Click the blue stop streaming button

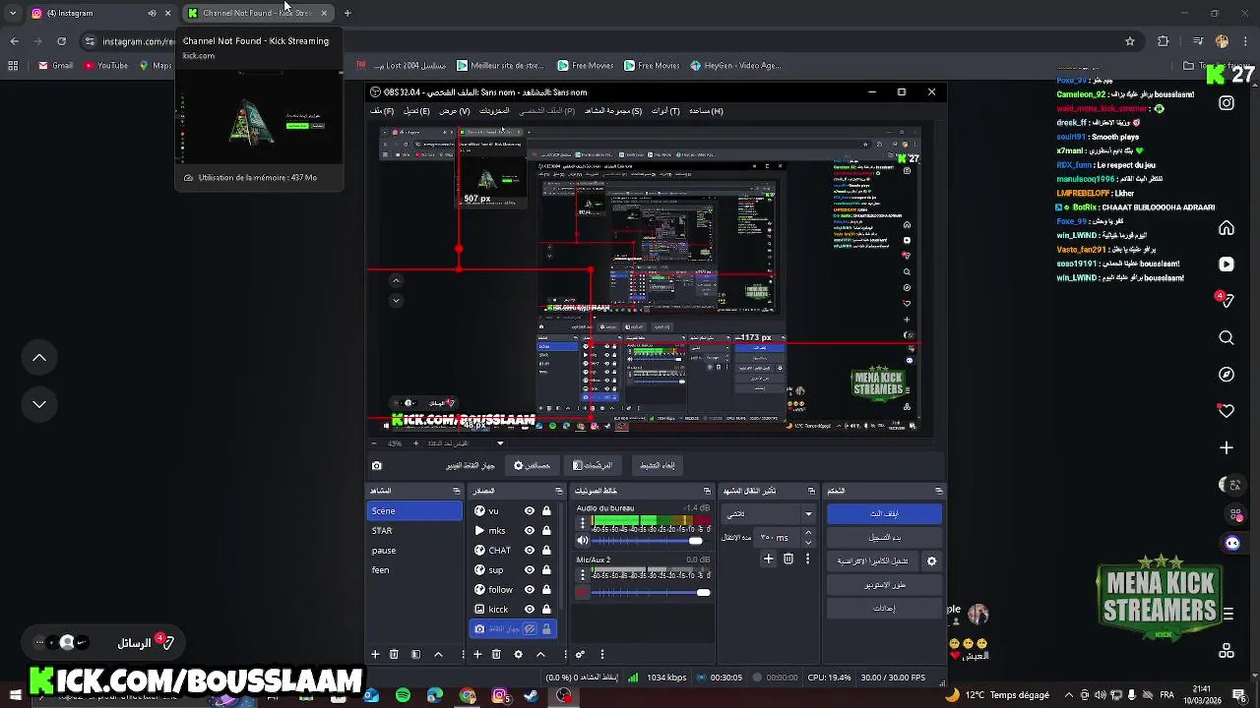pos(884,514)
